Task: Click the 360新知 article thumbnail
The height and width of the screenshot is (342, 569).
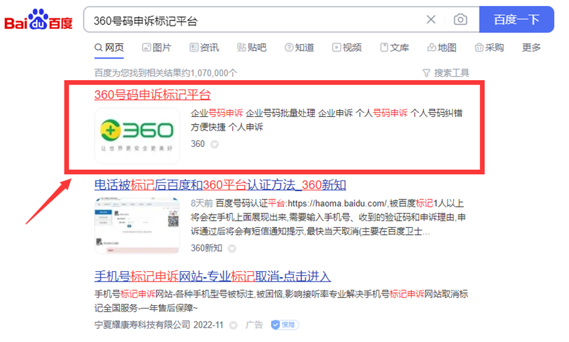Action: (137, 225)
